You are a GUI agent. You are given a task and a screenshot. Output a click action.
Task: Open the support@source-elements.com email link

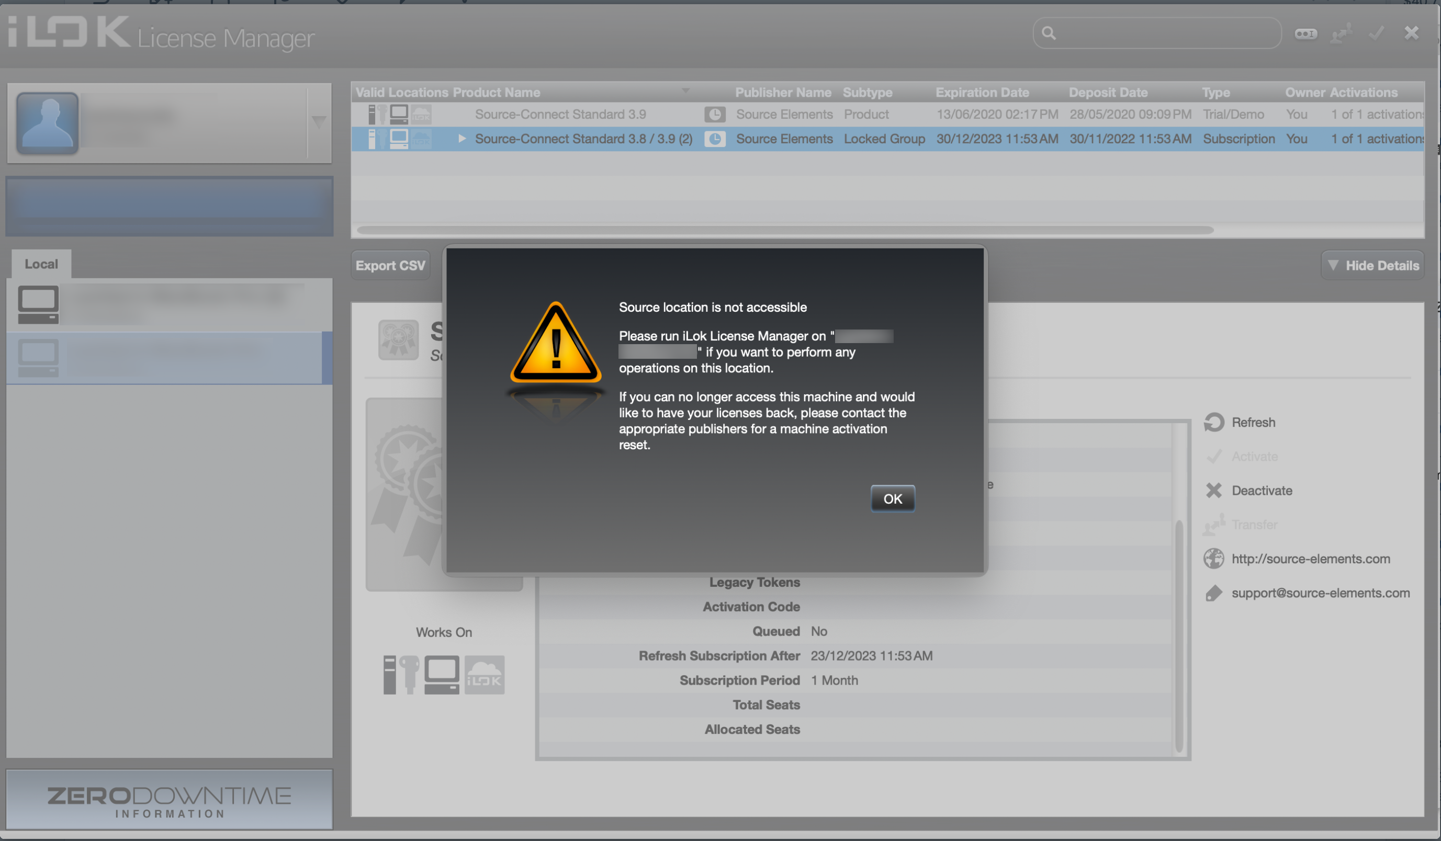coord(1320,593)
